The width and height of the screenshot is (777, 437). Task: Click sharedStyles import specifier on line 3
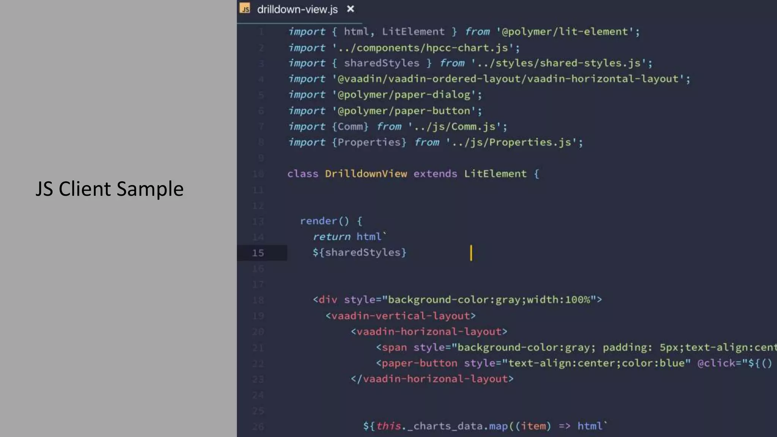coord(381,63)
